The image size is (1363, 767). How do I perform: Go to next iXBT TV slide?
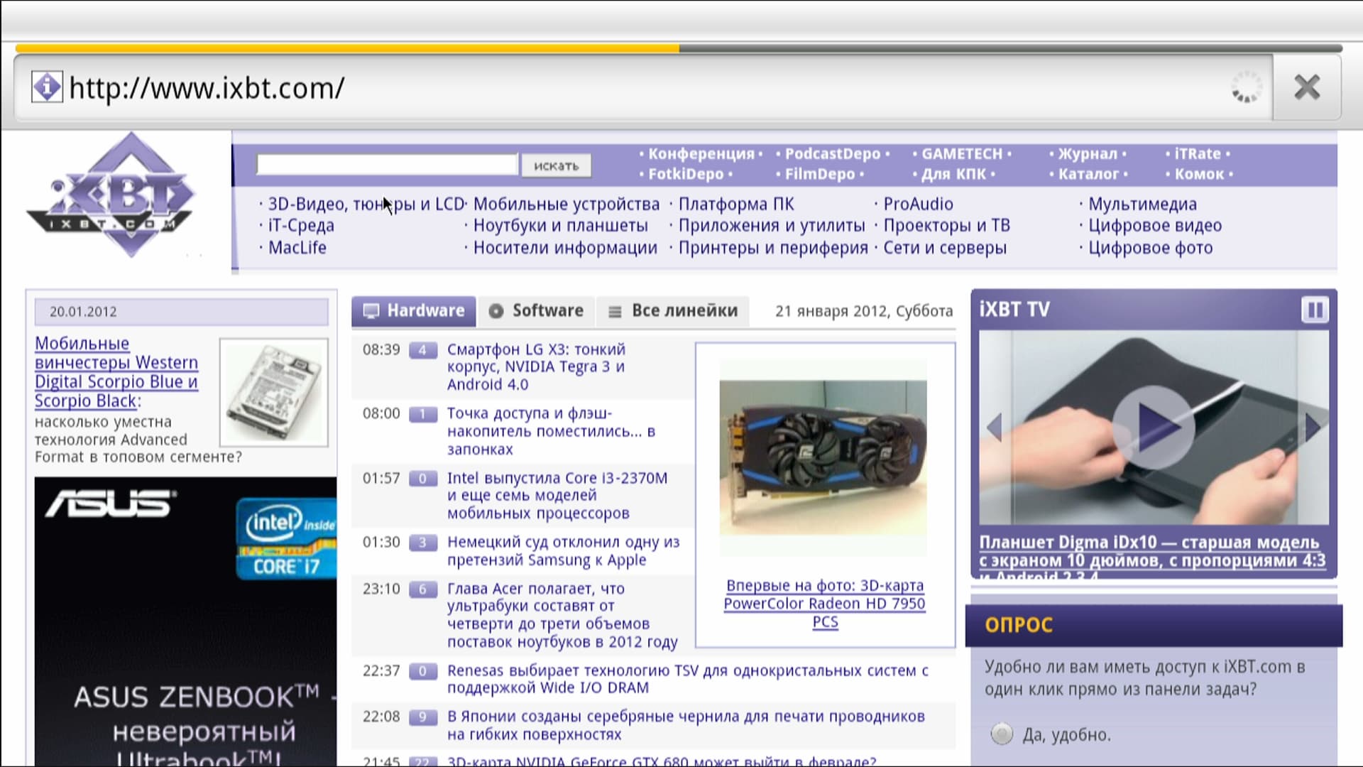click(x=1313, y=427)
